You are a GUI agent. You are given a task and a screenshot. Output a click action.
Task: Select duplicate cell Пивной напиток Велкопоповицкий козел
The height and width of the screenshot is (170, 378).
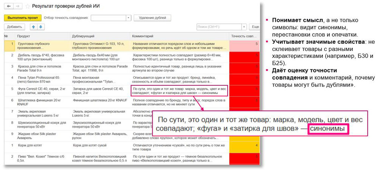pos(100,158)
